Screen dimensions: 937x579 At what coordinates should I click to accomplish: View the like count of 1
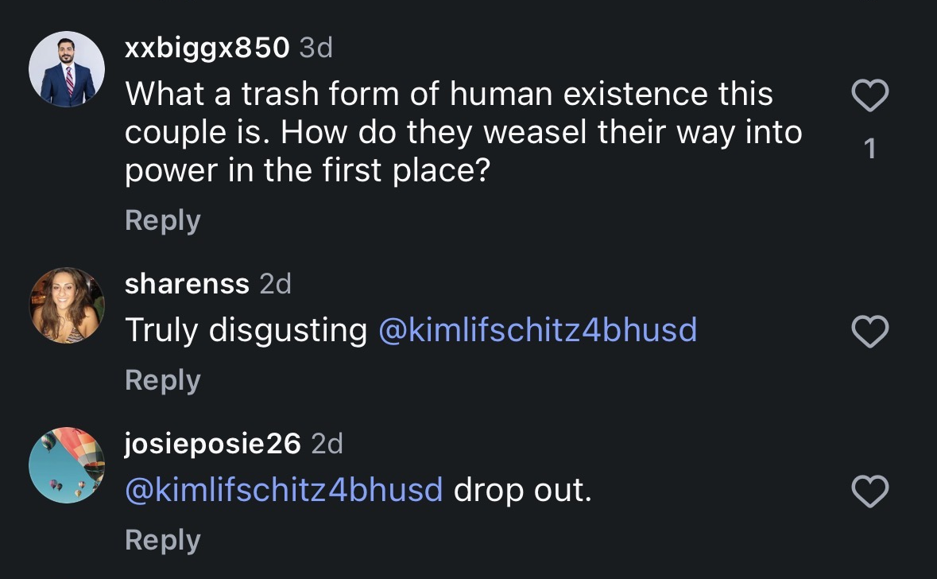[870, 149]
